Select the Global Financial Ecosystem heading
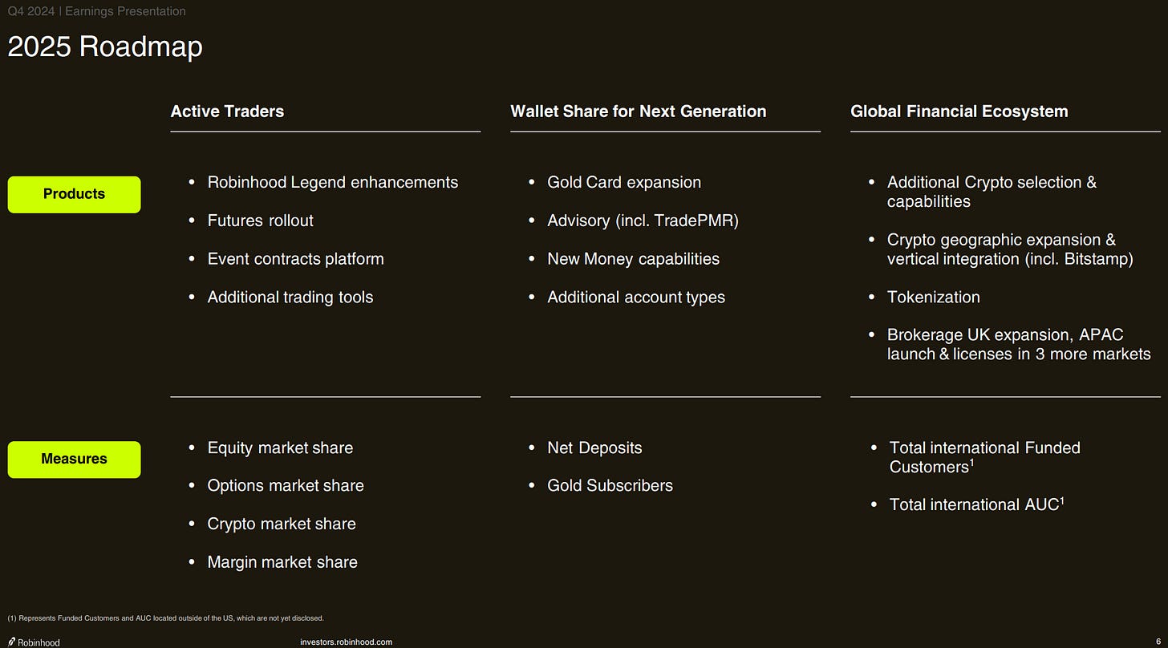This screenshot has width=1168, height=648. tap(959, 111)
